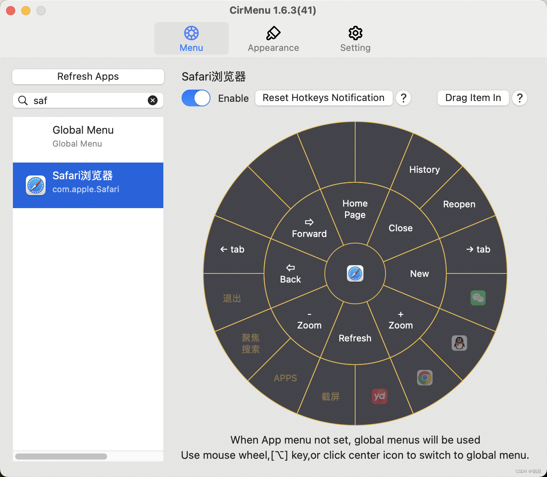The width and height of the screenshot is (547, 477).
Task: Select the left-arrow tab segment
Action: [x=232, y=249]
